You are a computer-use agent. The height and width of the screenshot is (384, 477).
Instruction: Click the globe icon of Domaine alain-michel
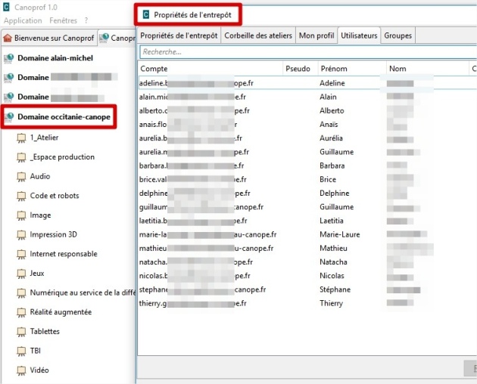(x=9, y=58)
